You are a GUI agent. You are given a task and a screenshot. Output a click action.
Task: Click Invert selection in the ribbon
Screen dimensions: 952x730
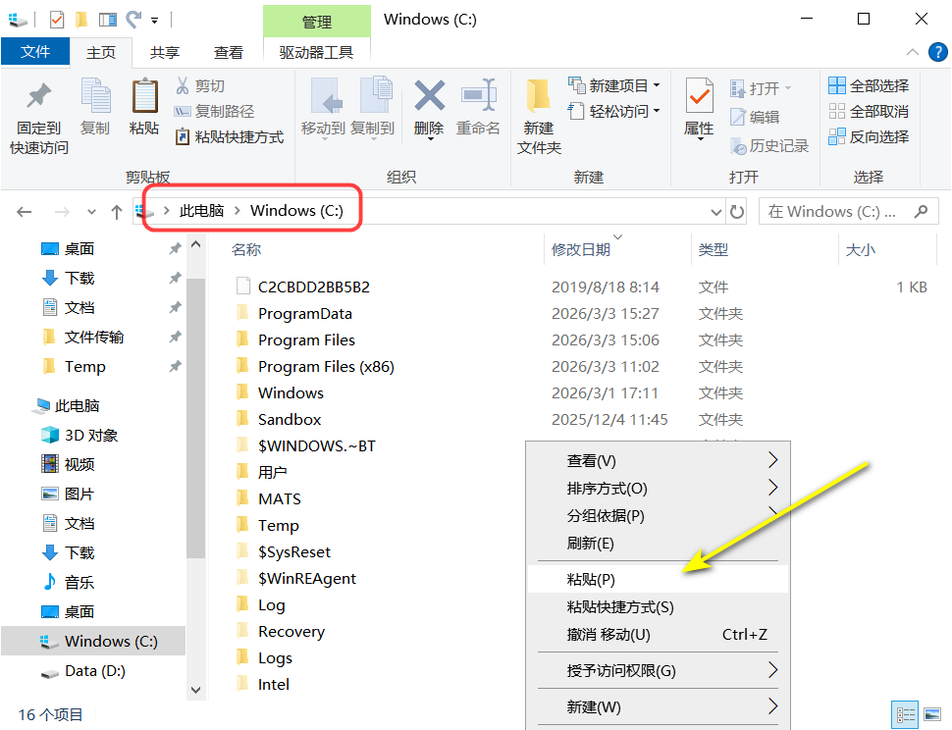(x=869, y=137)
